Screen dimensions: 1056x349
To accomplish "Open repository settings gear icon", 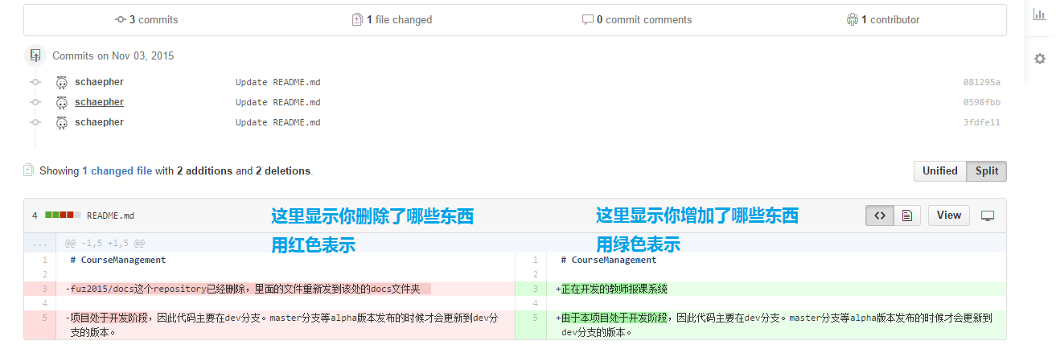I will coord(1039,59).
